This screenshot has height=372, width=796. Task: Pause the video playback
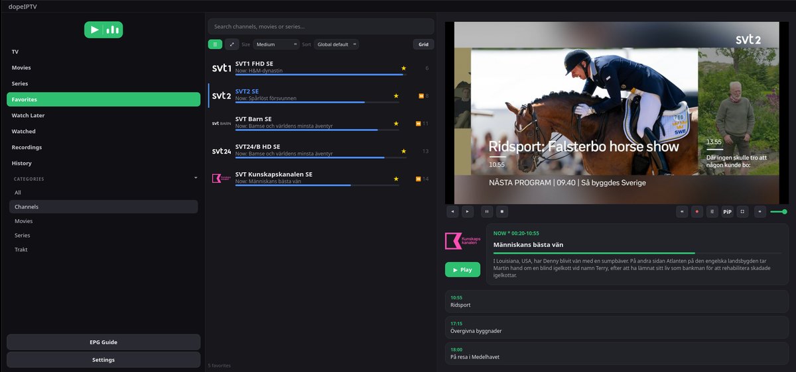click(487, 212)
